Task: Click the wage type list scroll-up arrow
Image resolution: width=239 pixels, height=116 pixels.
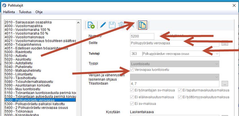Action: point(78,23)
